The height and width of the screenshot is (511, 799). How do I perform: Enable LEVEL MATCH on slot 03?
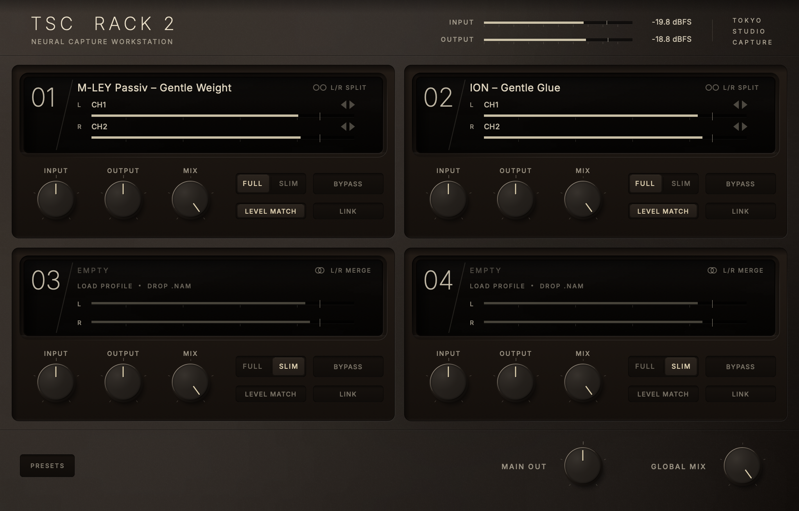coord(271,394)
